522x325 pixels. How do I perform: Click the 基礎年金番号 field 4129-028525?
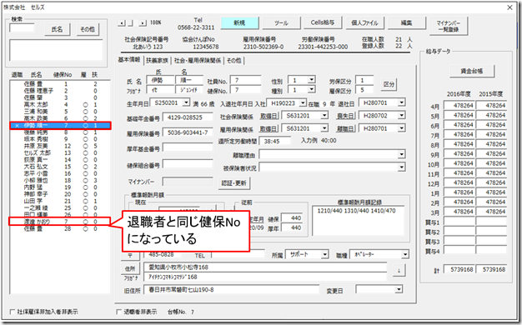(x=188, y=117)
